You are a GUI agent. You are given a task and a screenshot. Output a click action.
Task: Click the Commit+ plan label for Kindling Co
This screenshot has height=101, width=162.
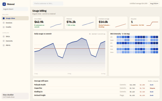click(123, 92)
